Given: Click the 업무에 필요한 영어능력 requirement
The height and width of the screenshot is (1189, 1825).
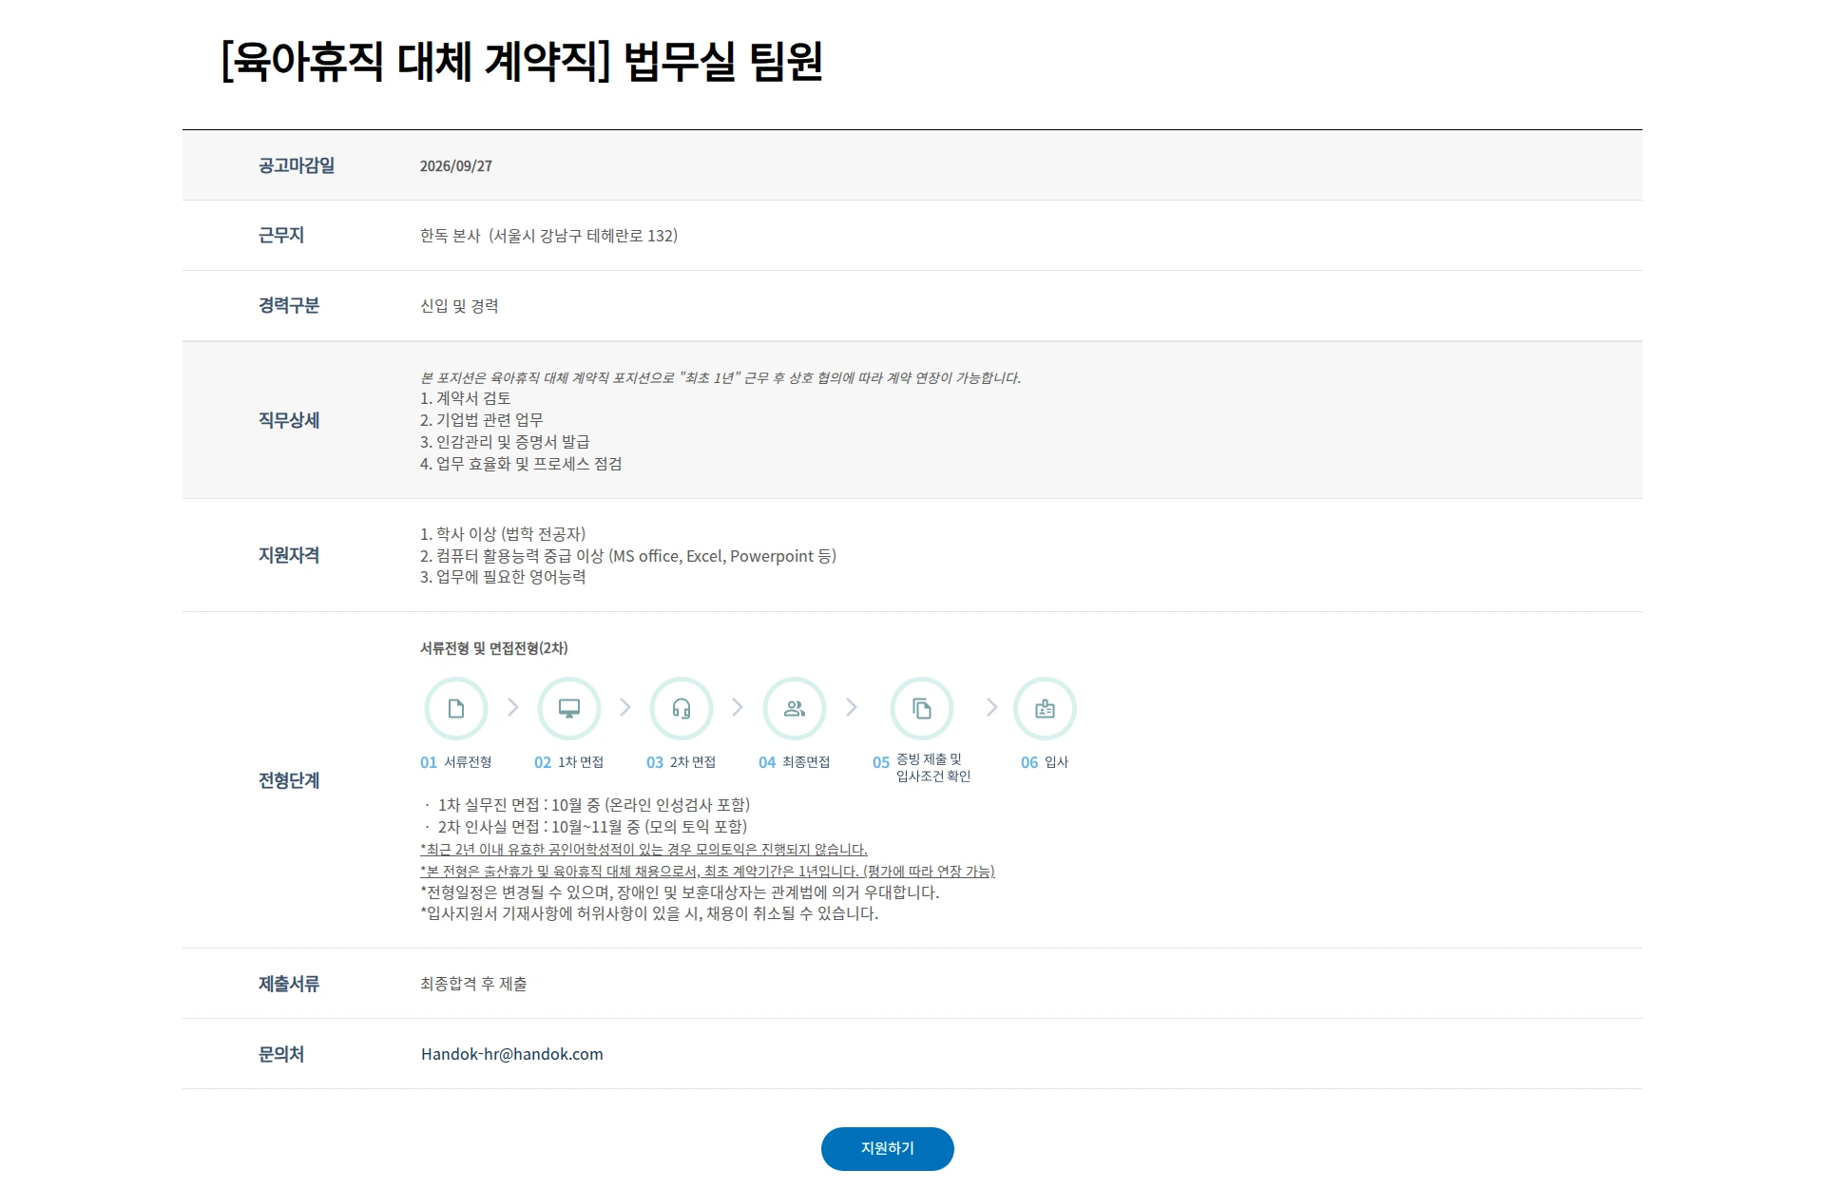Looking at the screenshot, I should 503,577.
